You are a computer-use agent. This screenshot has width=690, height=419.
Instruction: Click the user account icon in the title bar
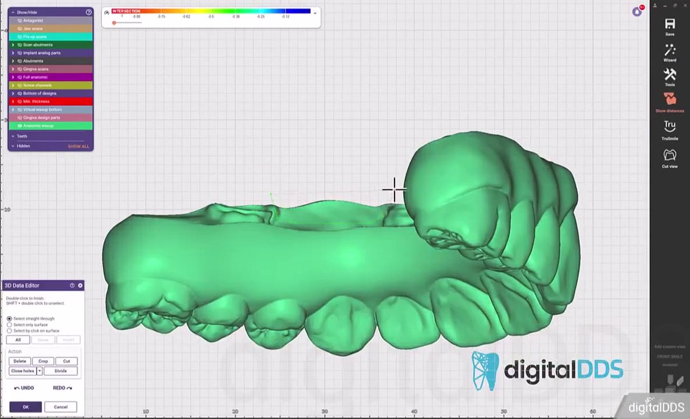point(655,5)
